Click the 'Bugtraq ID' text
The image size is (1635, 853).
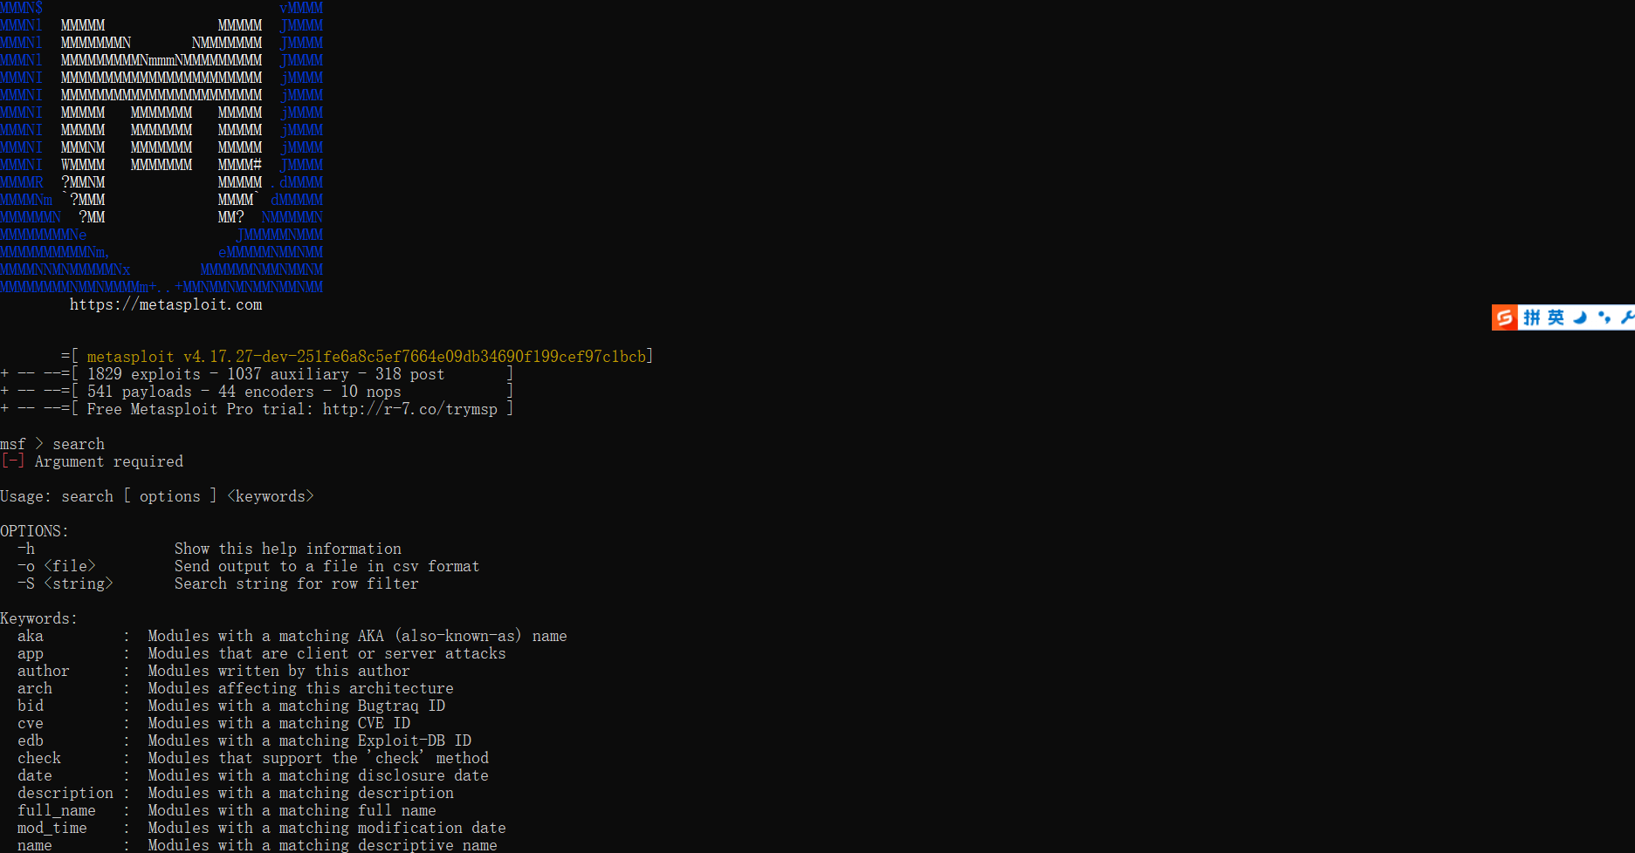(x=402, y=706)
